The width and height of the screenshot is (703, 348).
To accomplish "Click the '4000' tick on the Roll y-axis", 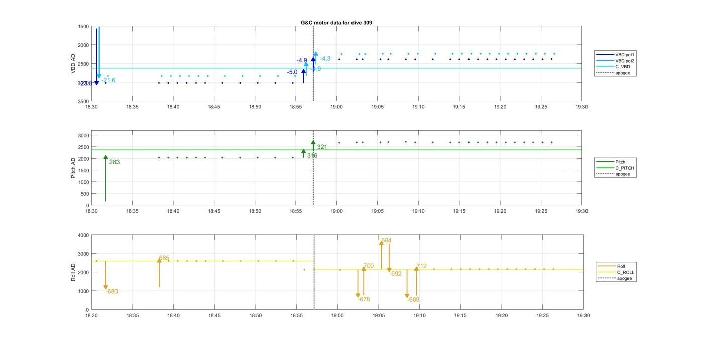I will coord(83,235).
